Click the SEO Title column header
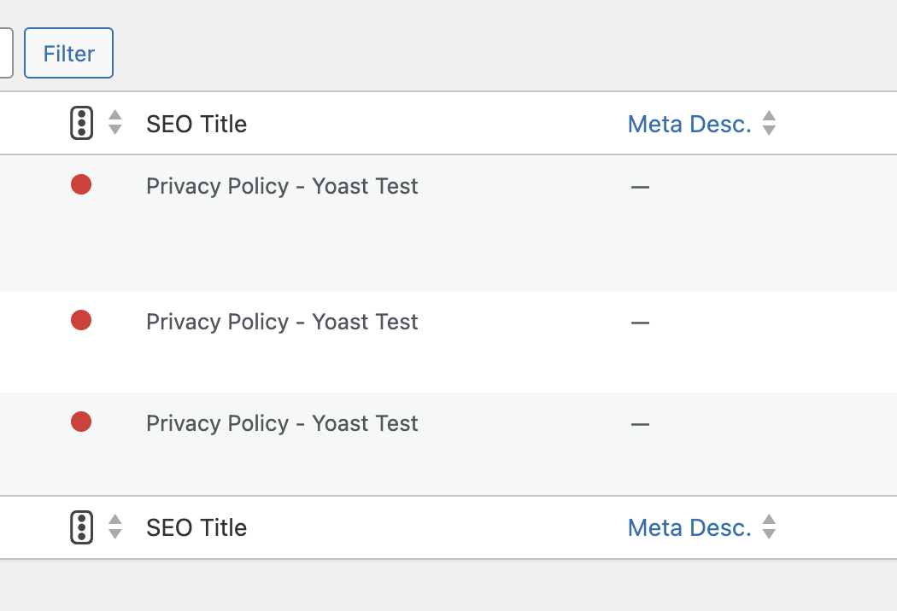Image resolution: width=897 pixels, height=611 pixels. point(196,124)
